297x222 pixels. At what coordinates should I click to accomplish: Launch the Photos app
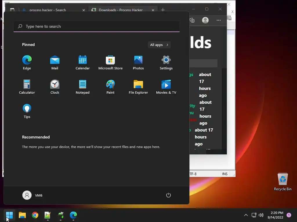pos(138,63)
